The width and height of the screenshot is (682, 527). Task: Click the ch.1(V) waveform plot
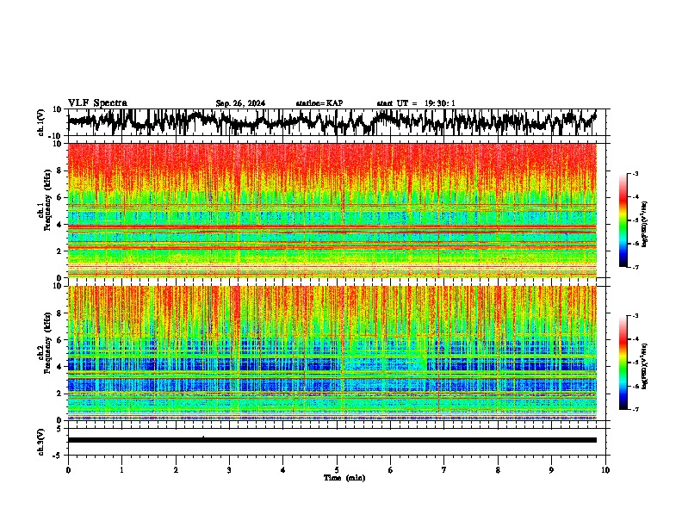[x=338, y=122]
